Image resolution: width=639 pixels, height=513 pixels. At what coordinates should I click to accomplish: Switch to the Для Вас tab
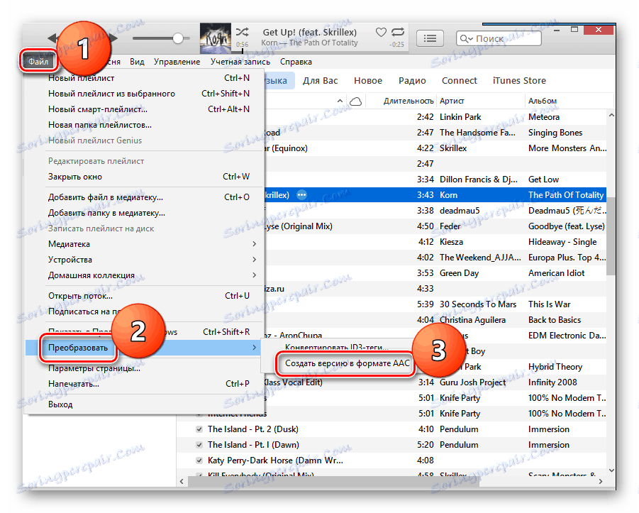click(x=321, y=81)
